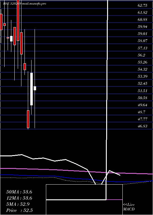Screen dimensions: 153x215
Task: Click the 52.45 price axis label
Action: tap(143, 84)
